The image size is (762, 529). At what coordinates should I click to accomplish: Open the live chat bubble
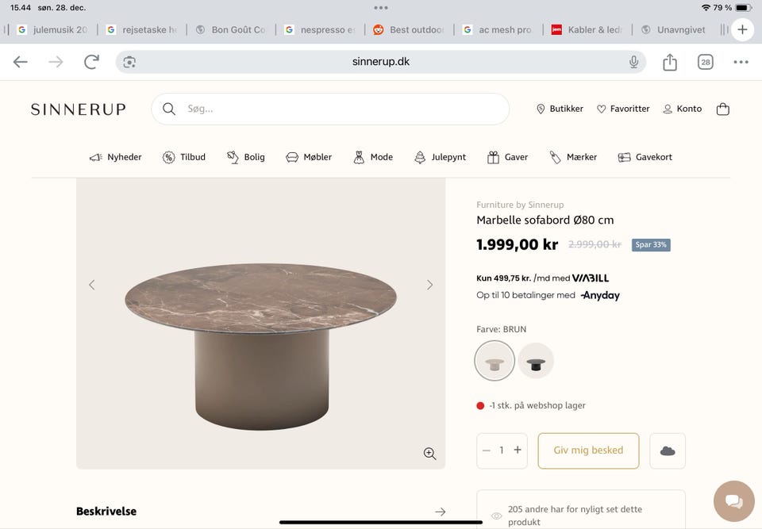(x=733, y=500)
